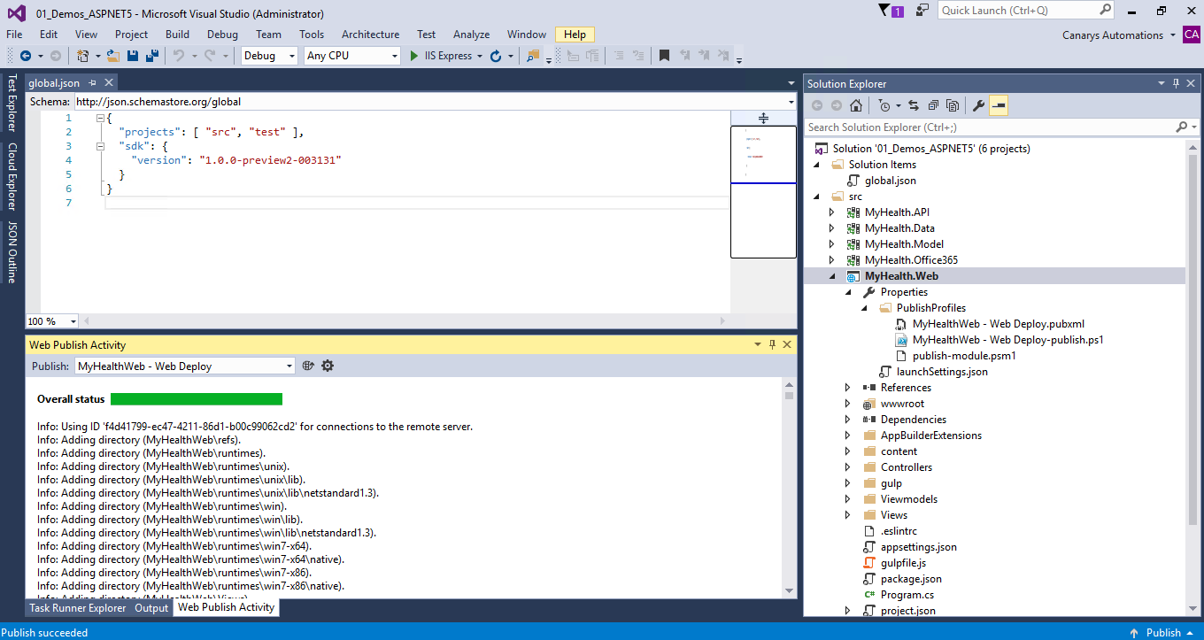The height and width of the screenshot is (640, 1204).
Task: Click the Solution Explorer Home icon
Action: coord(856,105)
